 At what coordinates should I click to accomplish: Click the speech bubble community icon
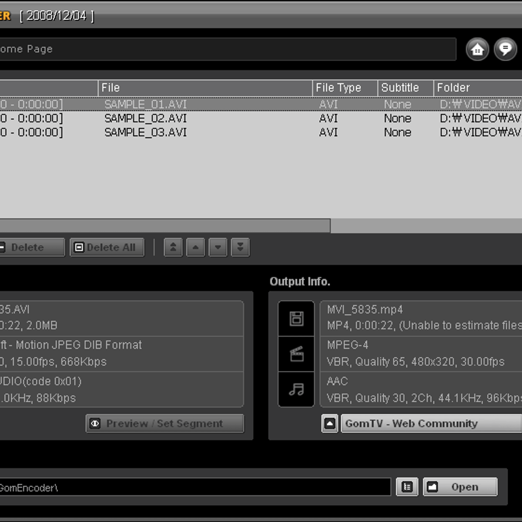(505, 49)
